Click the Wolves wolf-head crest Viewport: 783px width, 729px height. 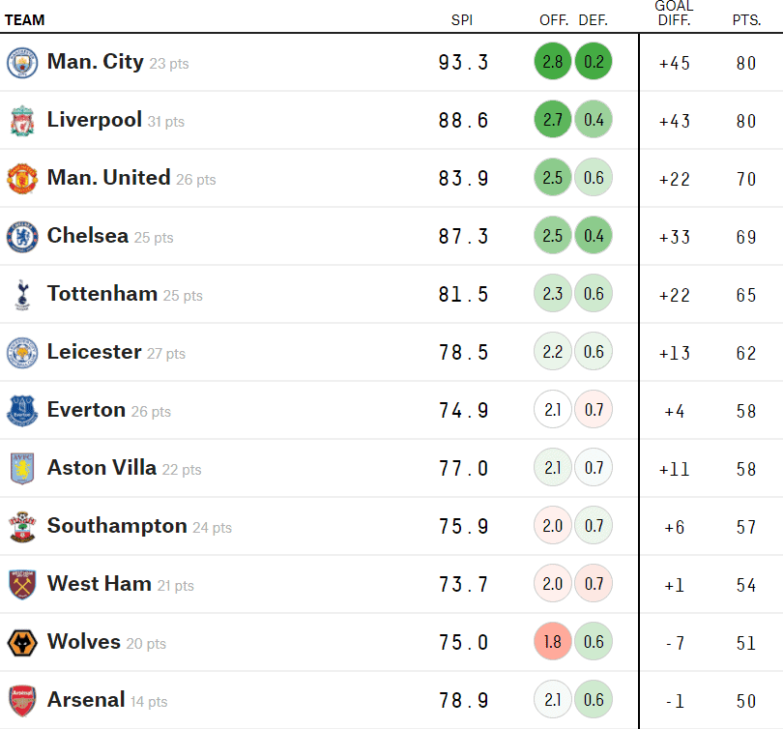(22, 643)
